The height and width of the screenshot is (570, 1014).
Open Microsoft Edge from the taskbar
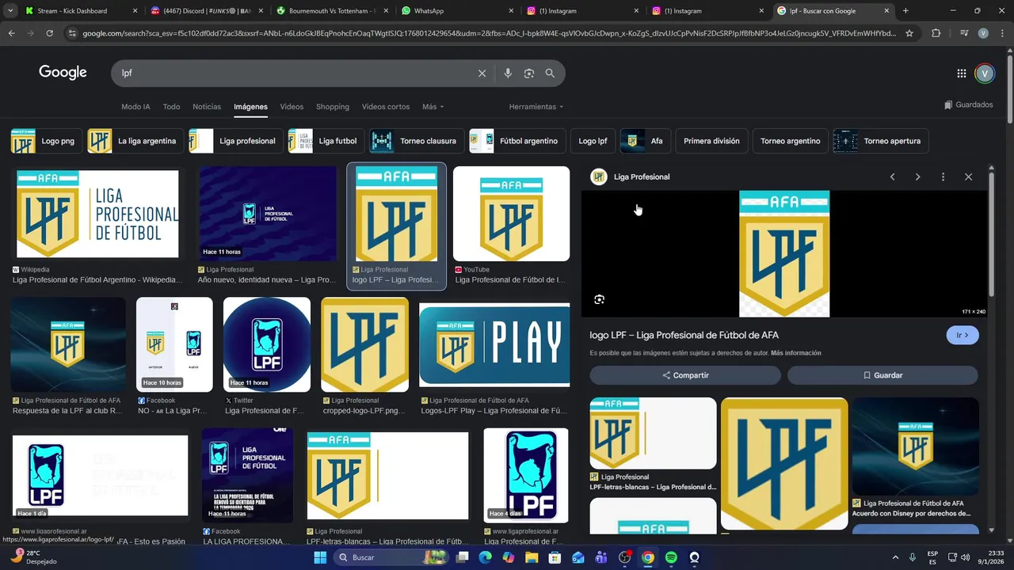pyautogui.click(x=485, y=557)
